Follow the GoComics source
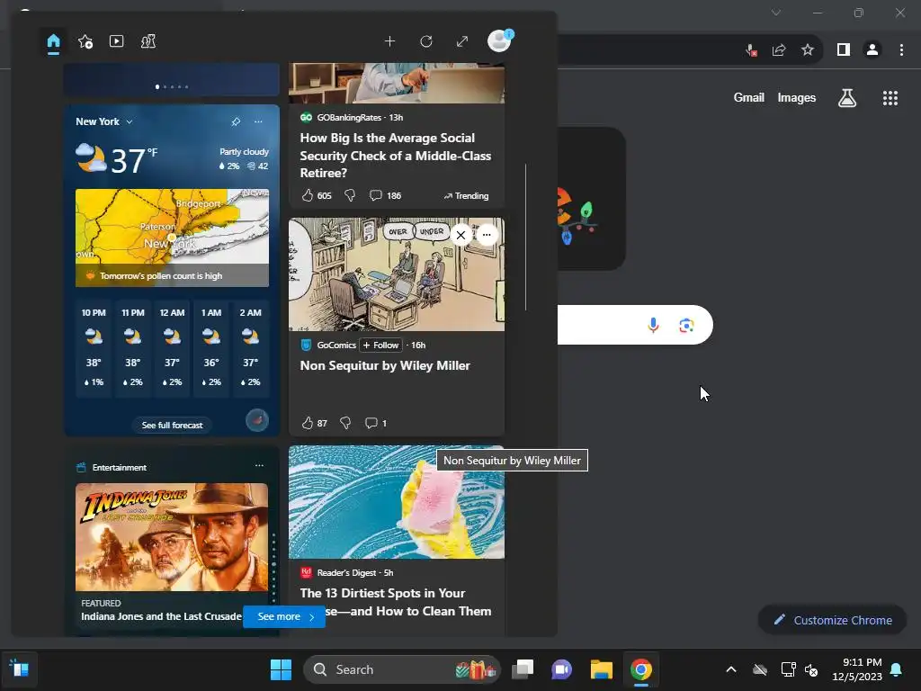 [380, 345]
